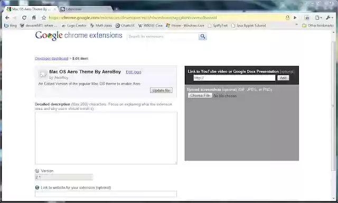
Task: Click the YouTube video http:// input field
Action: click(234, 78)
